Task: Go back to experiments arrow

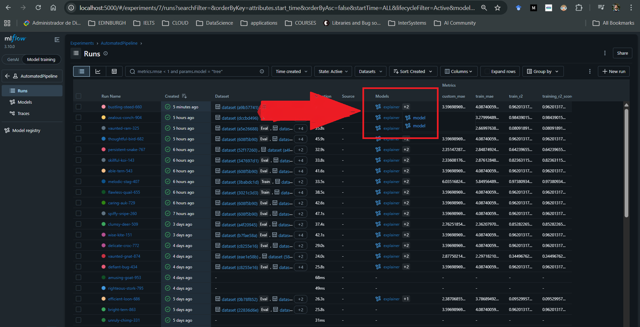Action: pos(7,76)
